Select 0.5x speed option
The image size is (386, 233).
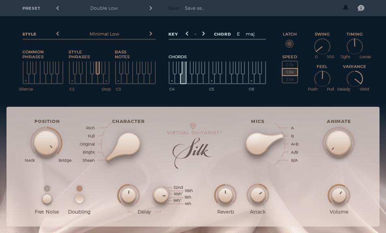(289, 65)
